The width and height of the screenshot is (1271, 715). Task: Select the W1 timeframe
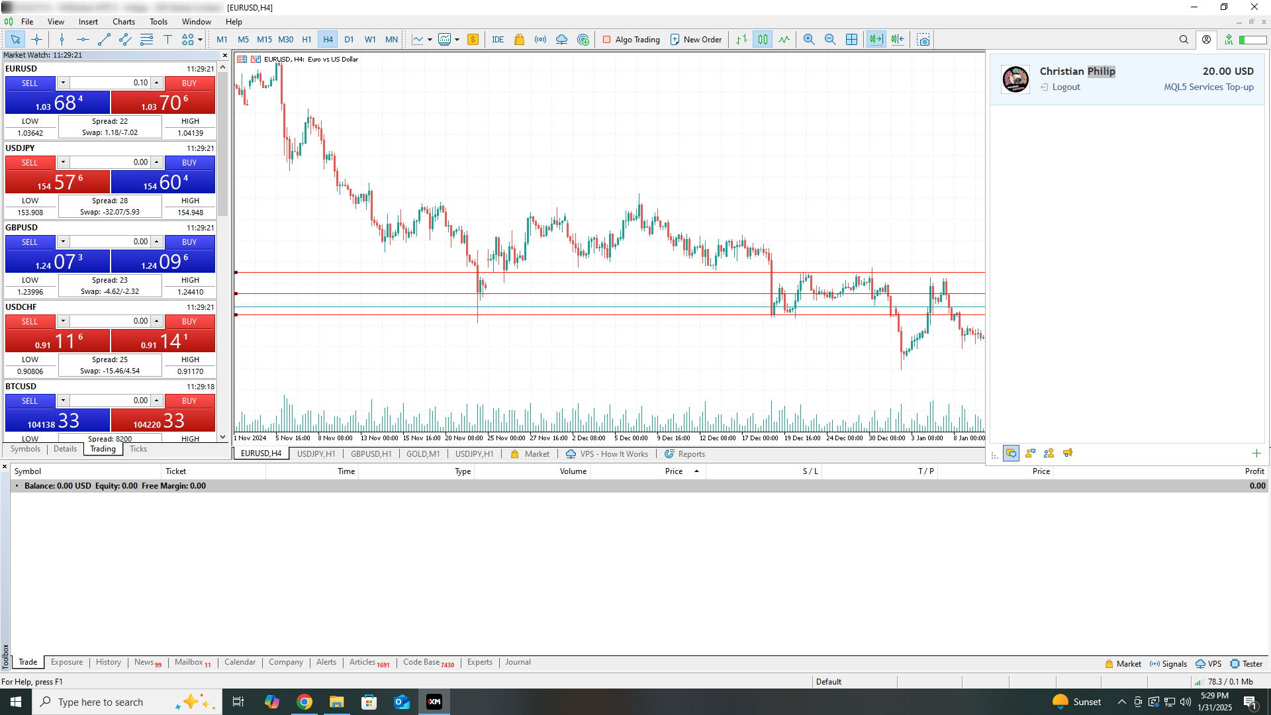point(370,40)
